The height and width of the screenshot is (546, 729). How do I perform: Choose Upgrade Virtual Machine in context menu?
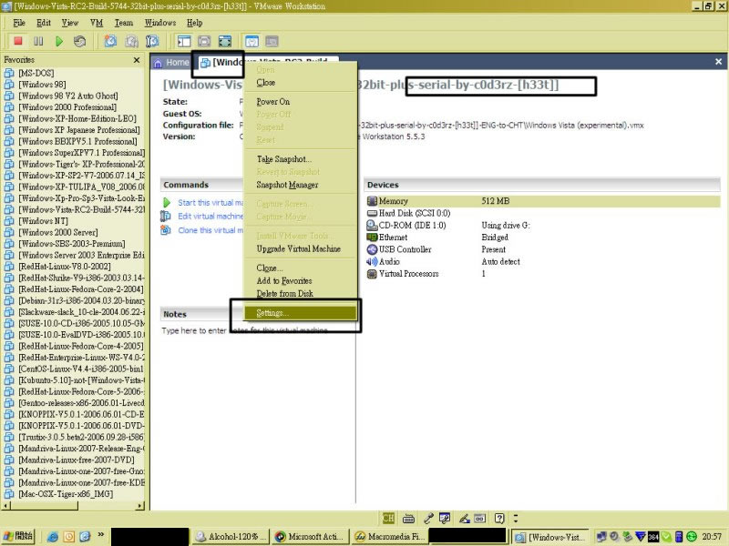pyautogui.click(x=299, y=248)
